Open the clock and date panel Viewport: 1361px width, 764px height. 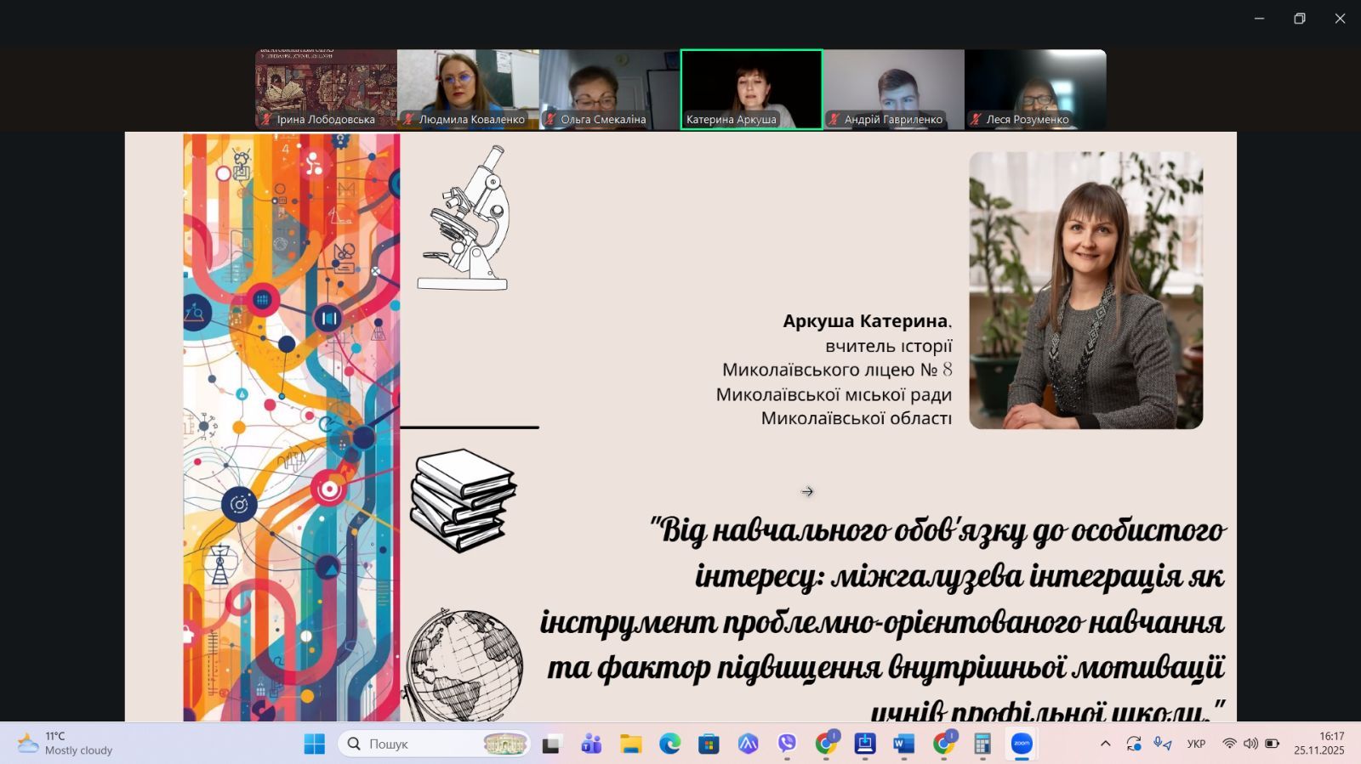pos(1319,744)
